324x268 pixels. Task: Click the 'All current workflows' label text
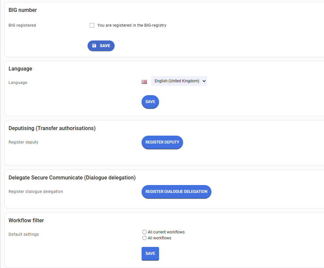tap(166, 232)
